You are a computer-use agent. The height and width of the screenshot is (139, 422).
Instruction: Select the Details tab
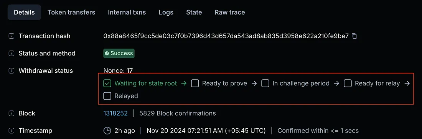24,12
